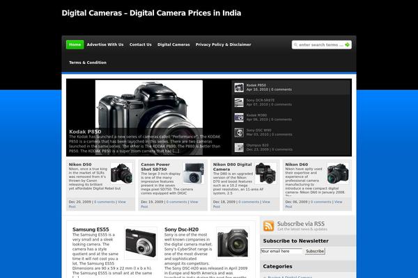This screenshot has height=278, width=418.
Task: Open the Sony DCR-SR87E title in featured list
Action: click(260, 100)
